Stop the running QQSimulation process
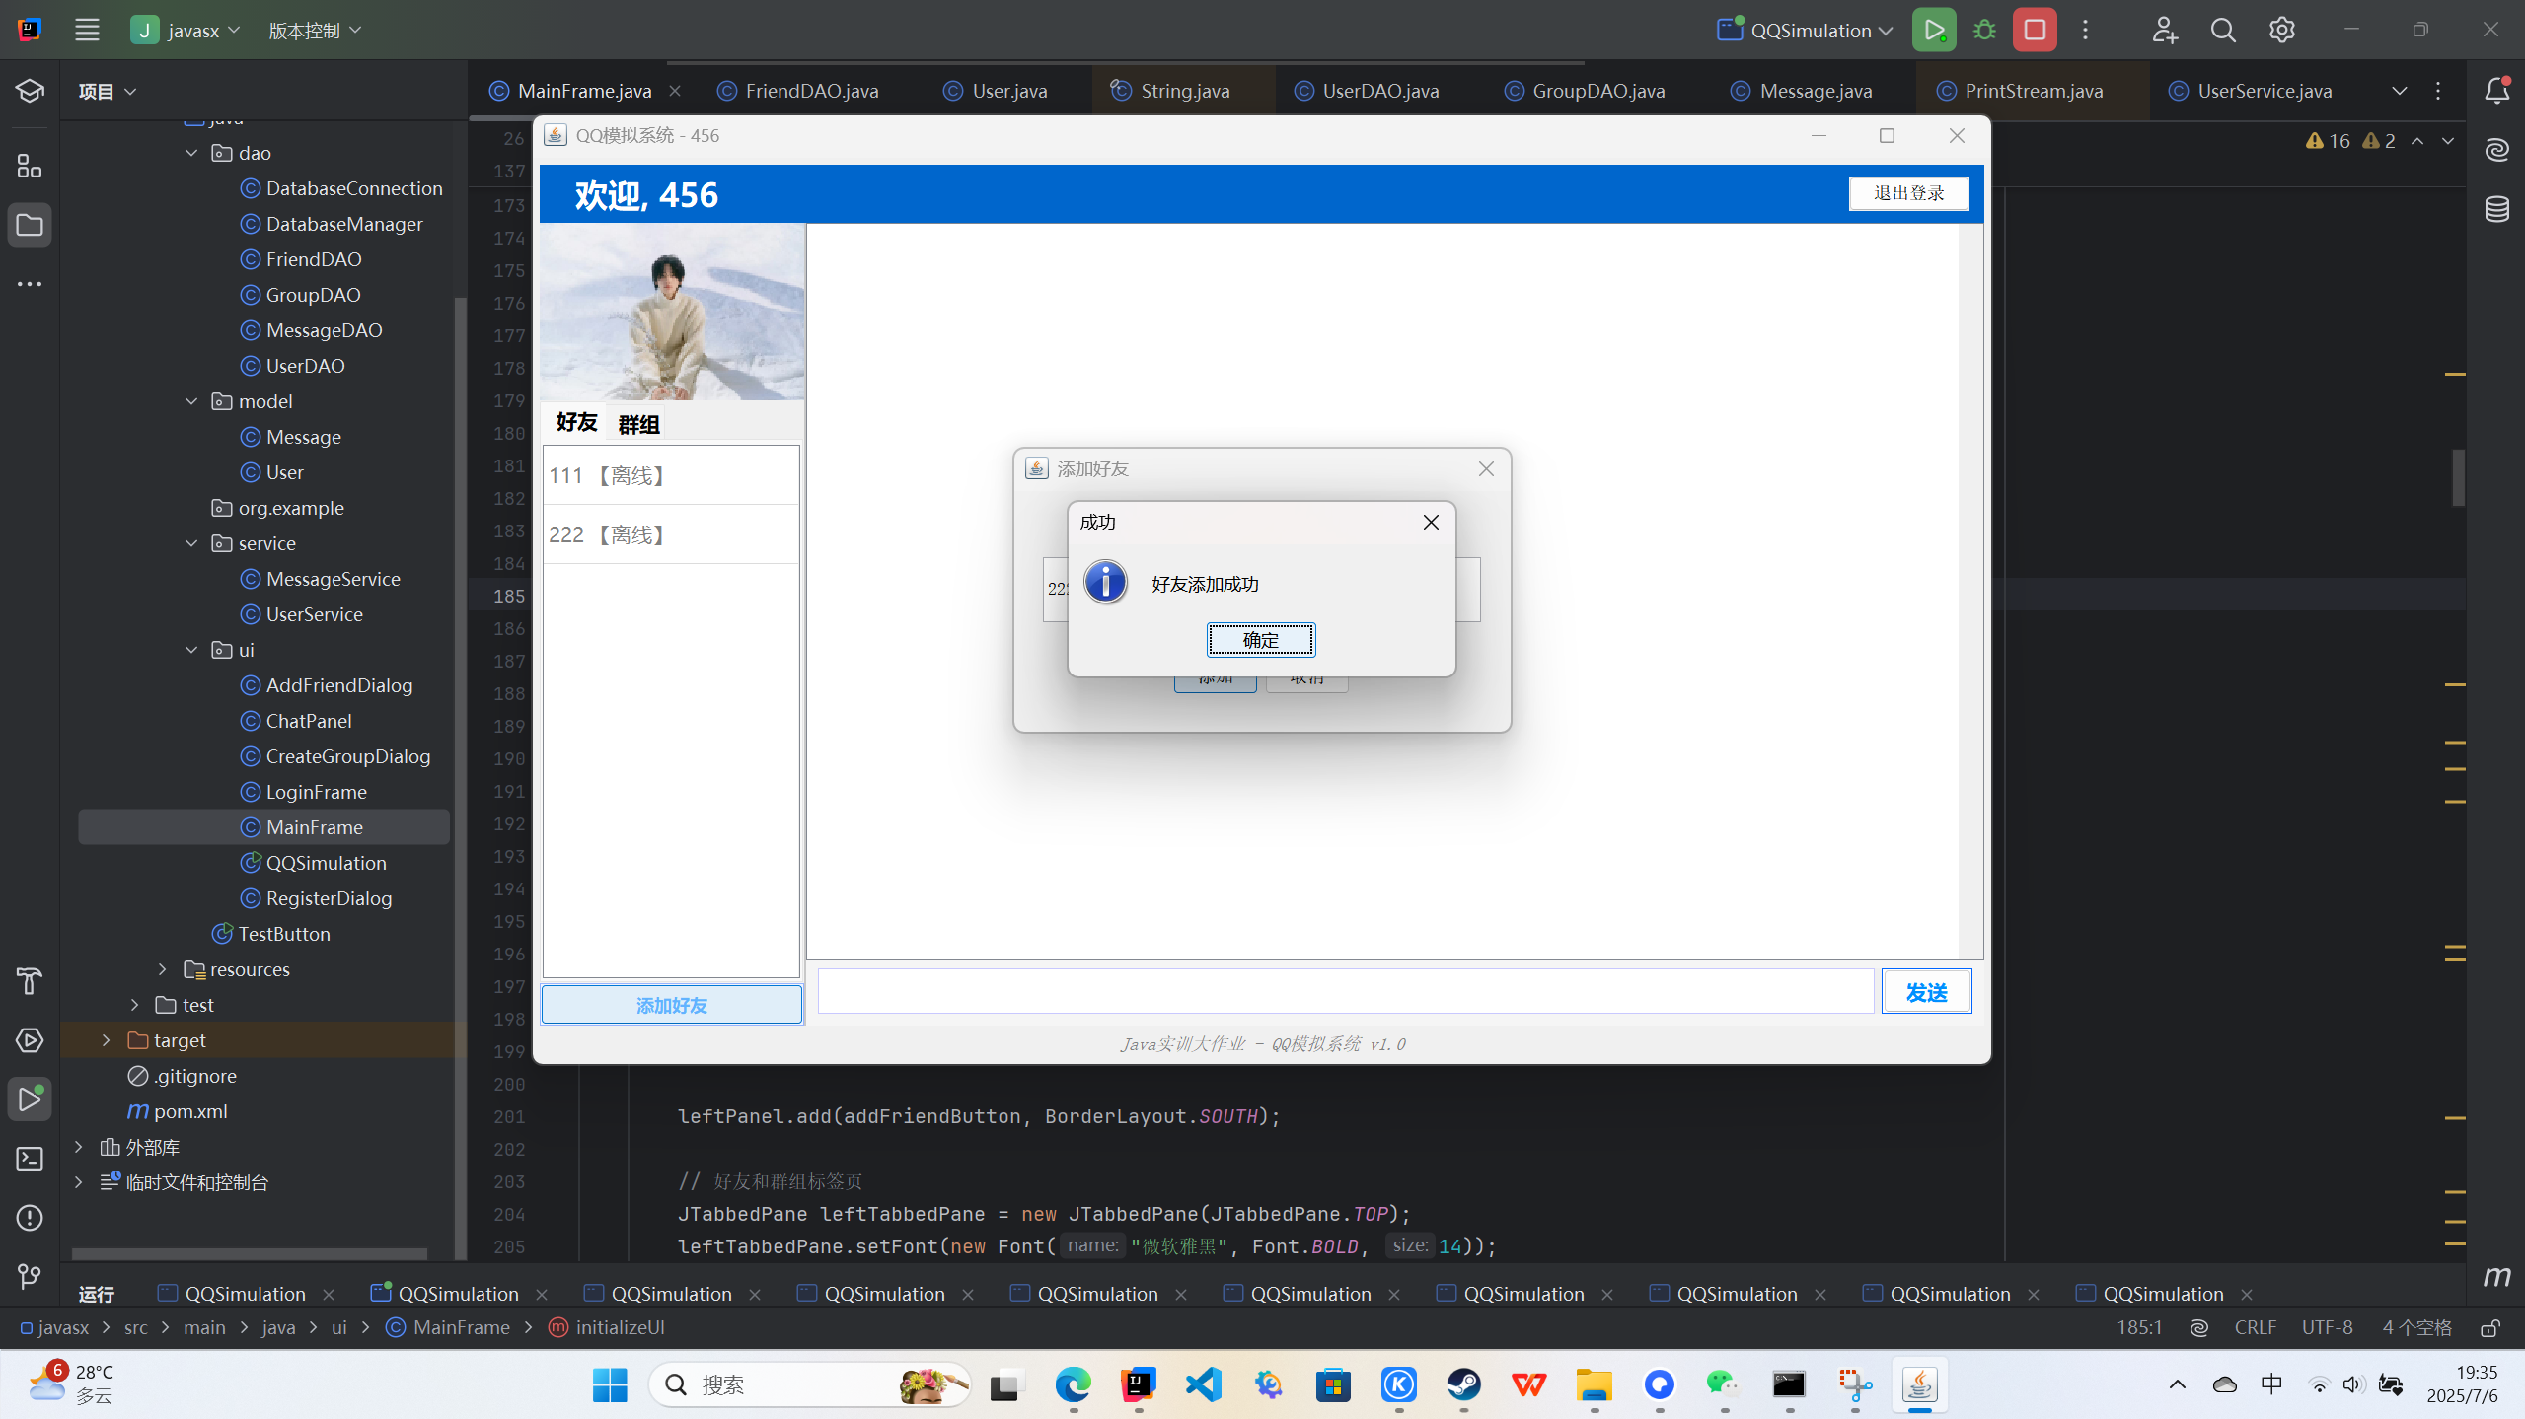Screen dimensions: 2525x1419 coord(2035,30)
